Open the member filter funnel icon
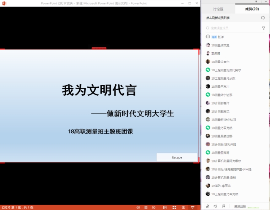The width and height of the screenshot is (270, 210). coord(263,28)
